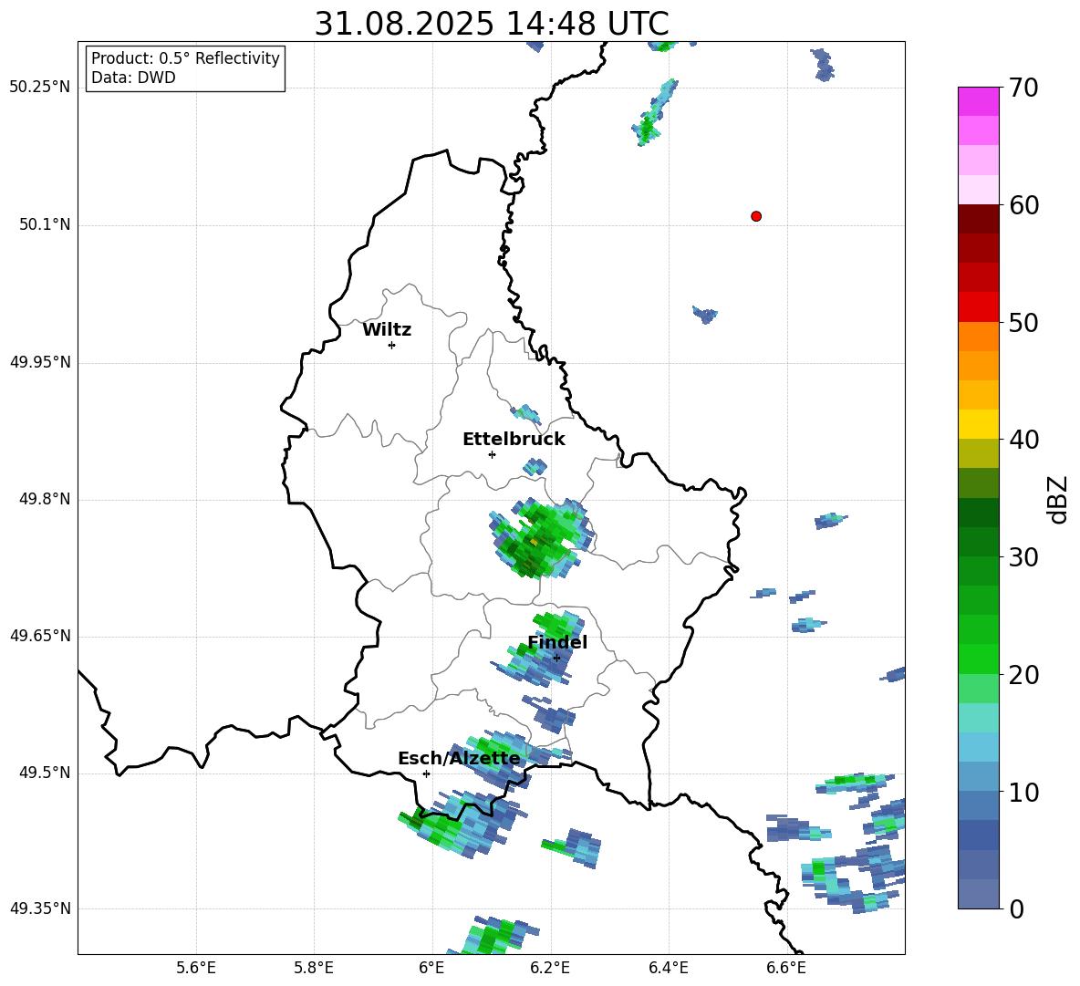The height and width of the screenshot is (986, 1080).
Task: Click the cross marker below the Esch/Alzette label
Action: (x=426, y=773)
